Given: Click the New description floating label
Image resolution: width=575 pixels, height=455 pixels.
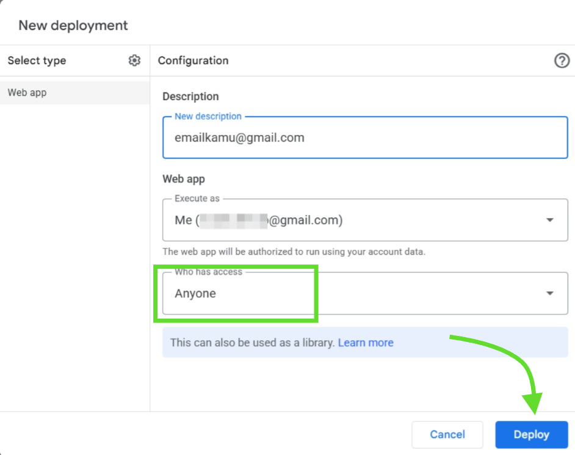Looking at the screenshot, I should pyautogui.click(x=208, y=116).
